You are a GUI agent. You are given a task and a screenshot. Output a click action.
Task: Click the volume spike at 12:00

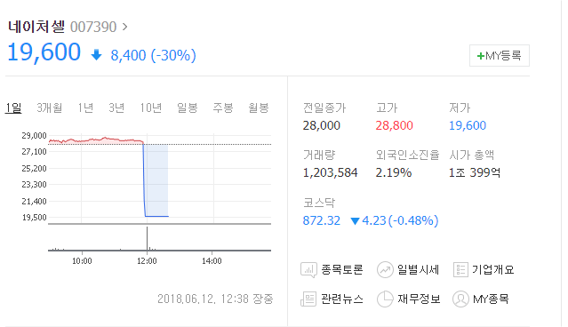click(x=147, y=238)
